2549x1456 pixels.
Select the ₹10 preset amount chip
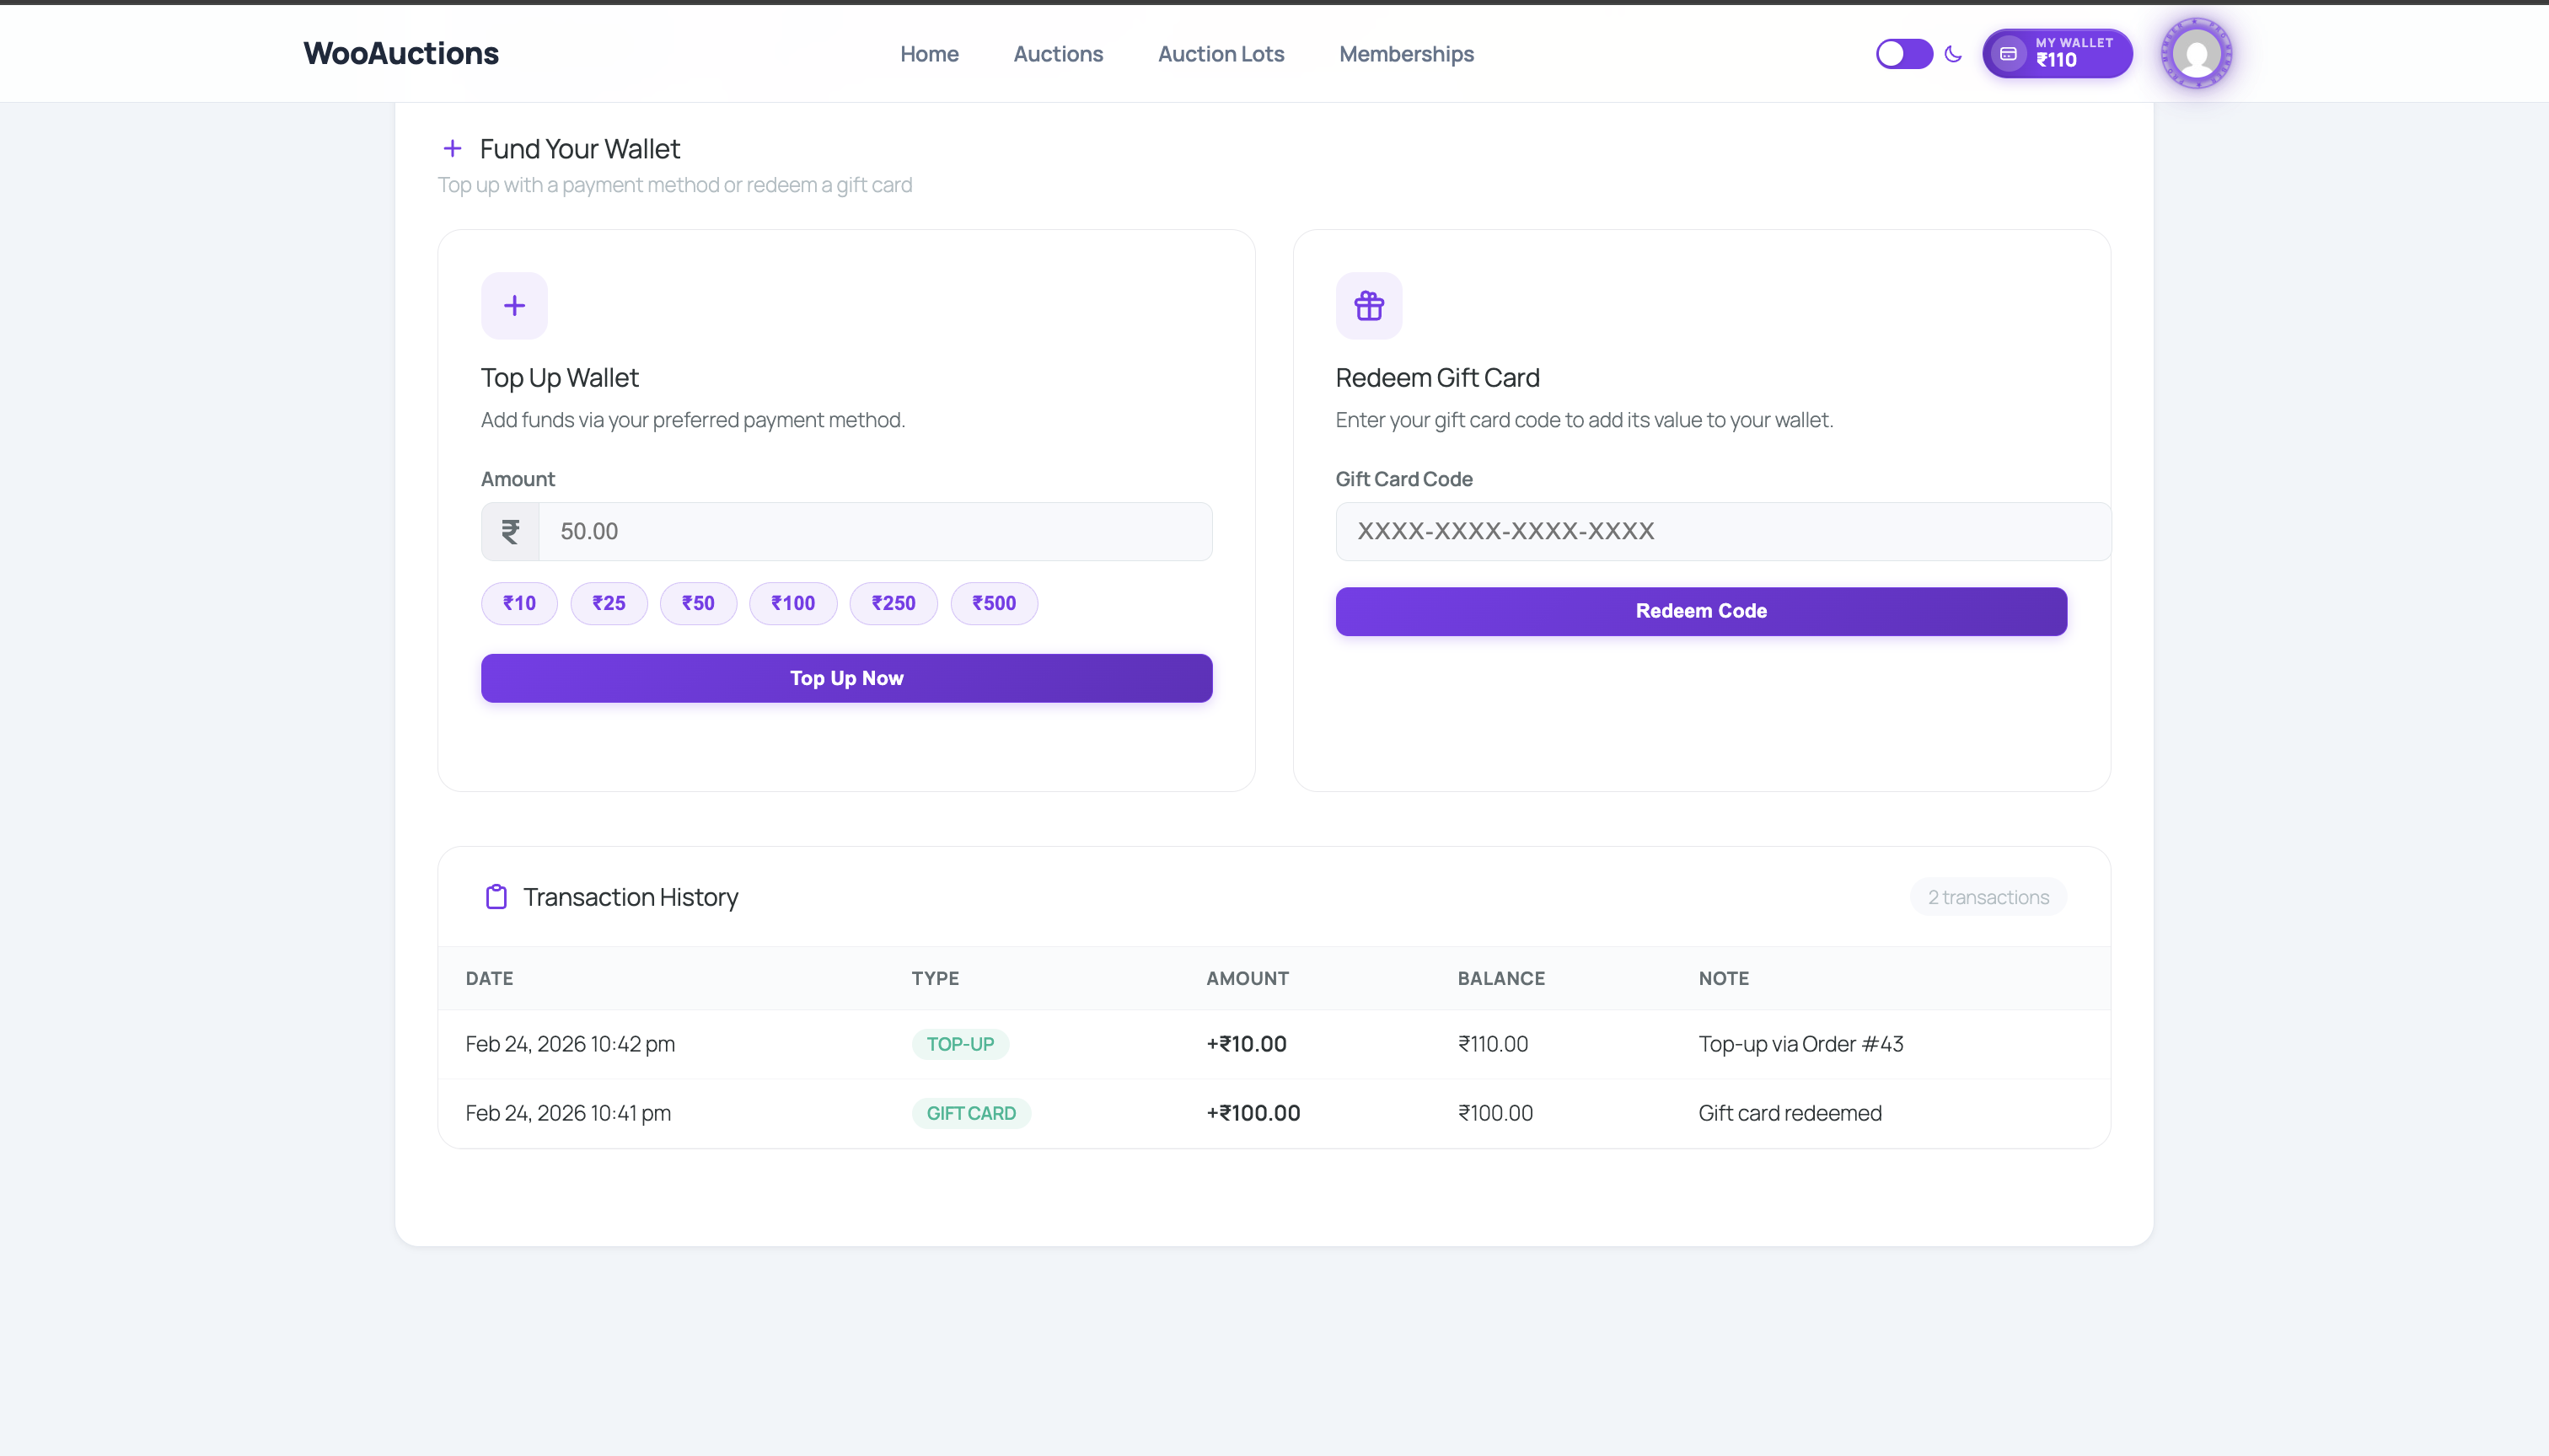[518, 603]
